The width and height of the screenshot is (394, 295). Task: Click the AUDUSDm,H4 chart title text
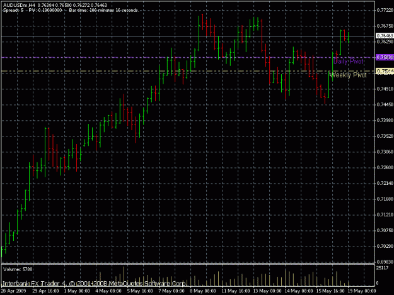[x=19, y=5]
